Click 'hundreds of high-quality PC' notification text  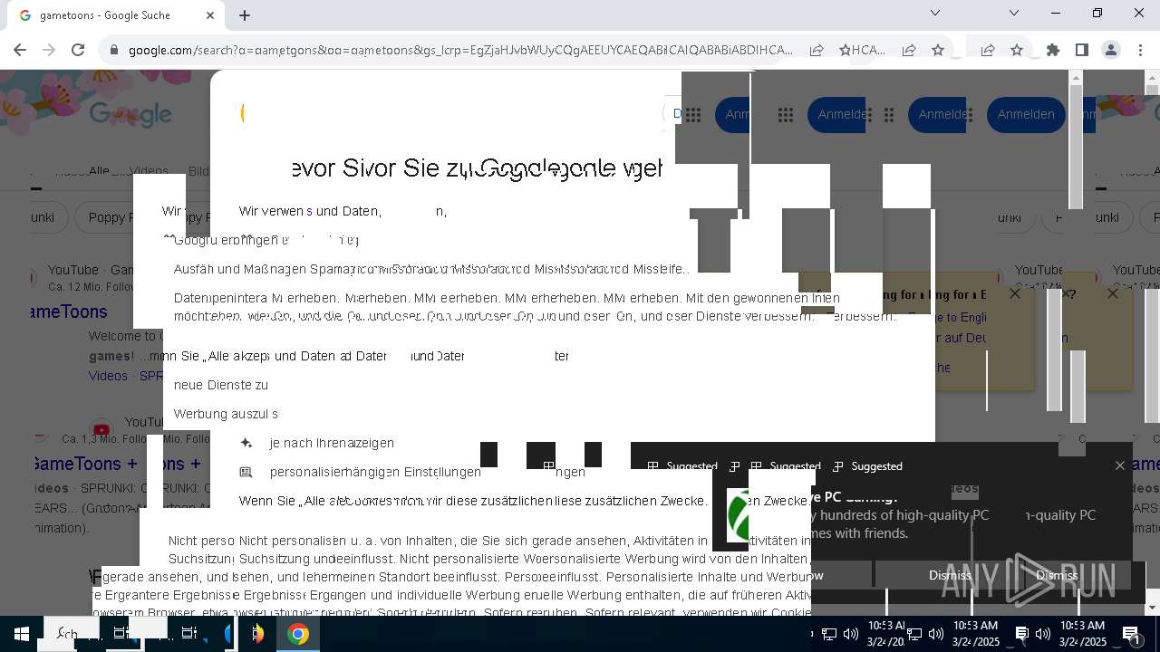click(x=903, y=515)
